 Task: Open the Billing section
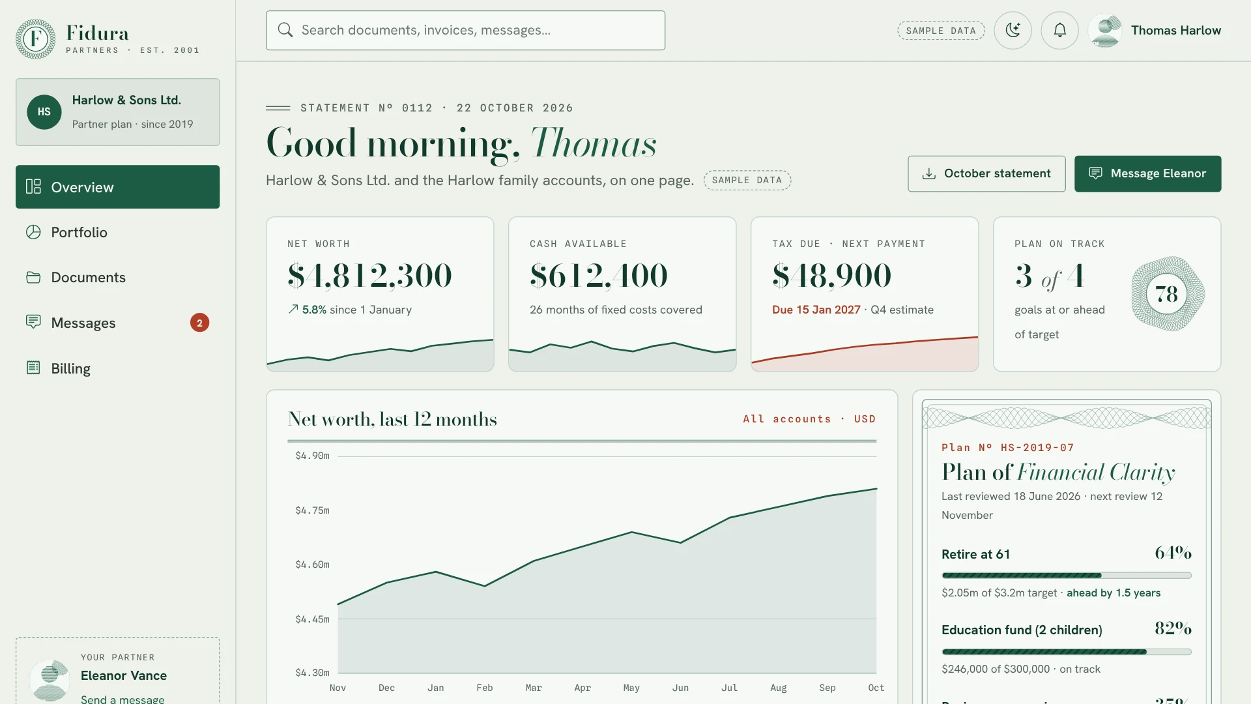tap(117, 368)
